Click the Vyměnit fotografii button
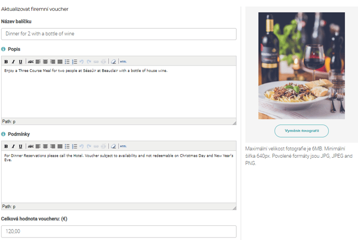The height and width of the screenshot is (240, 358). point(302,131)
